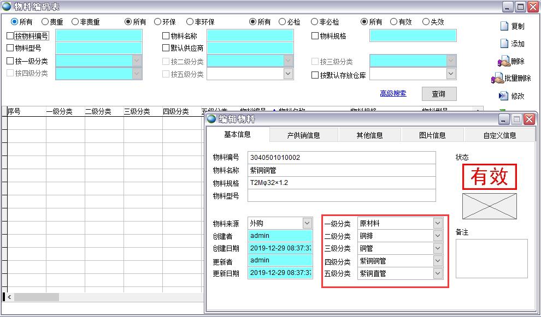Switch to the 产供销信息 tab
Image resolution: width=541 pixels, height=317 pixels.
[303, 135]
